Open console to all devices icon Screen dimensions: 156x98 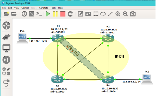[39, 14]
